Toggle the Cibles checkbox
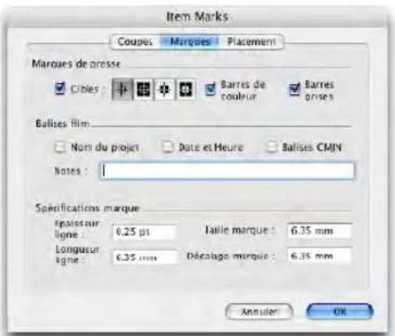Image resolution: width=395 pixels, height=336 pixels. tap(60, 88)
